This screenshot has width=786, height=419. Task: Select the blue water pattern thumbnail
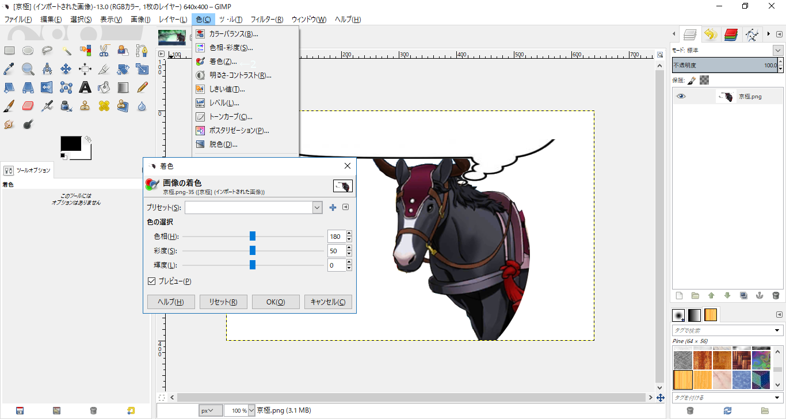742,379
